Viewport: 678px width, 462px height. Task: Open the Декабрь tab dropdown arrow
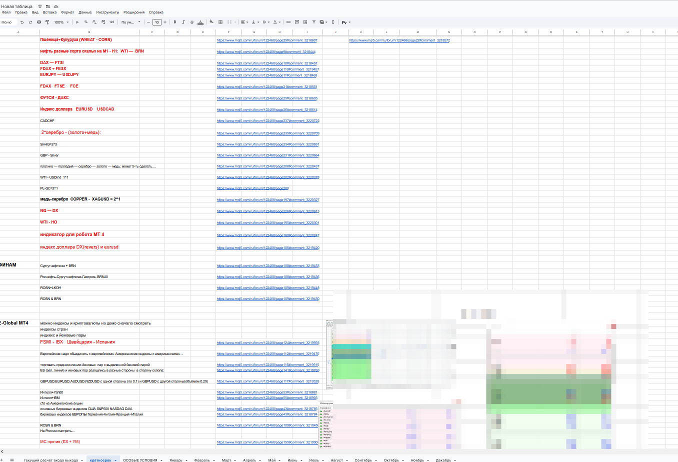(x=455, y=460)
